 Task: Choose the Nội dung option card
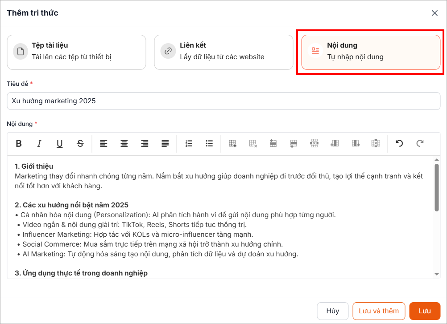click(371, 52)
